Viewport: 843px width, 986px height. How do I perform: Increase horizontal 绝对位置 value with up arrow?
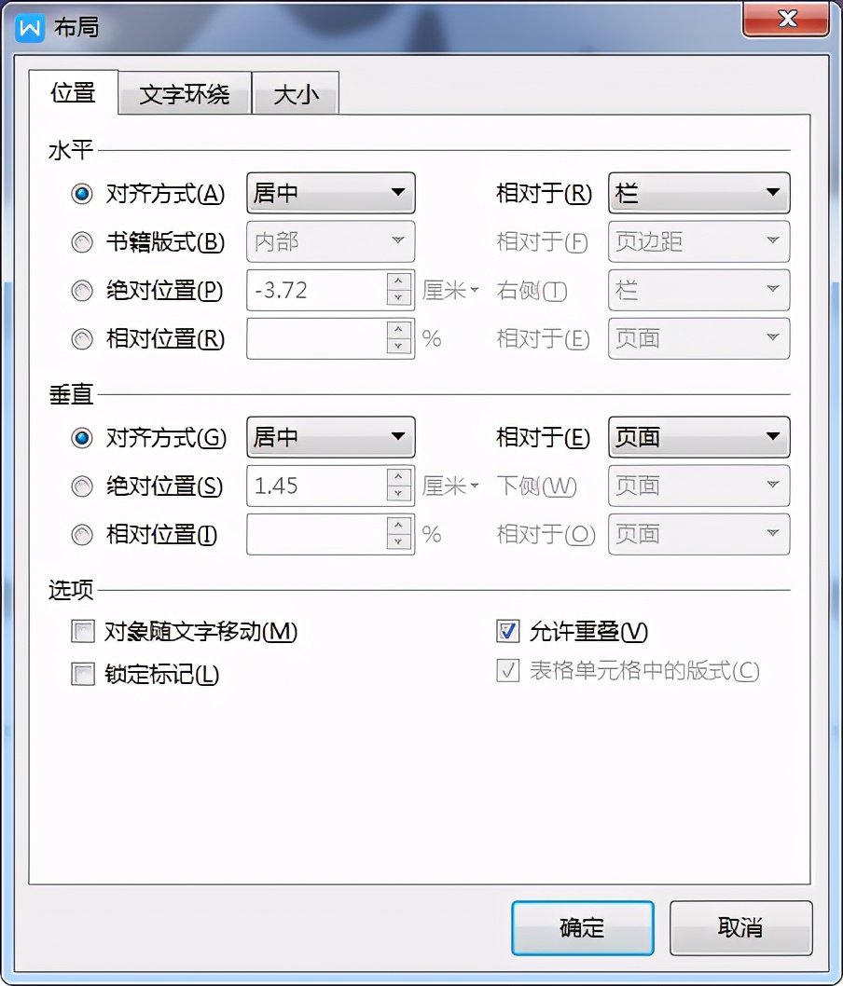coord(399,281)
